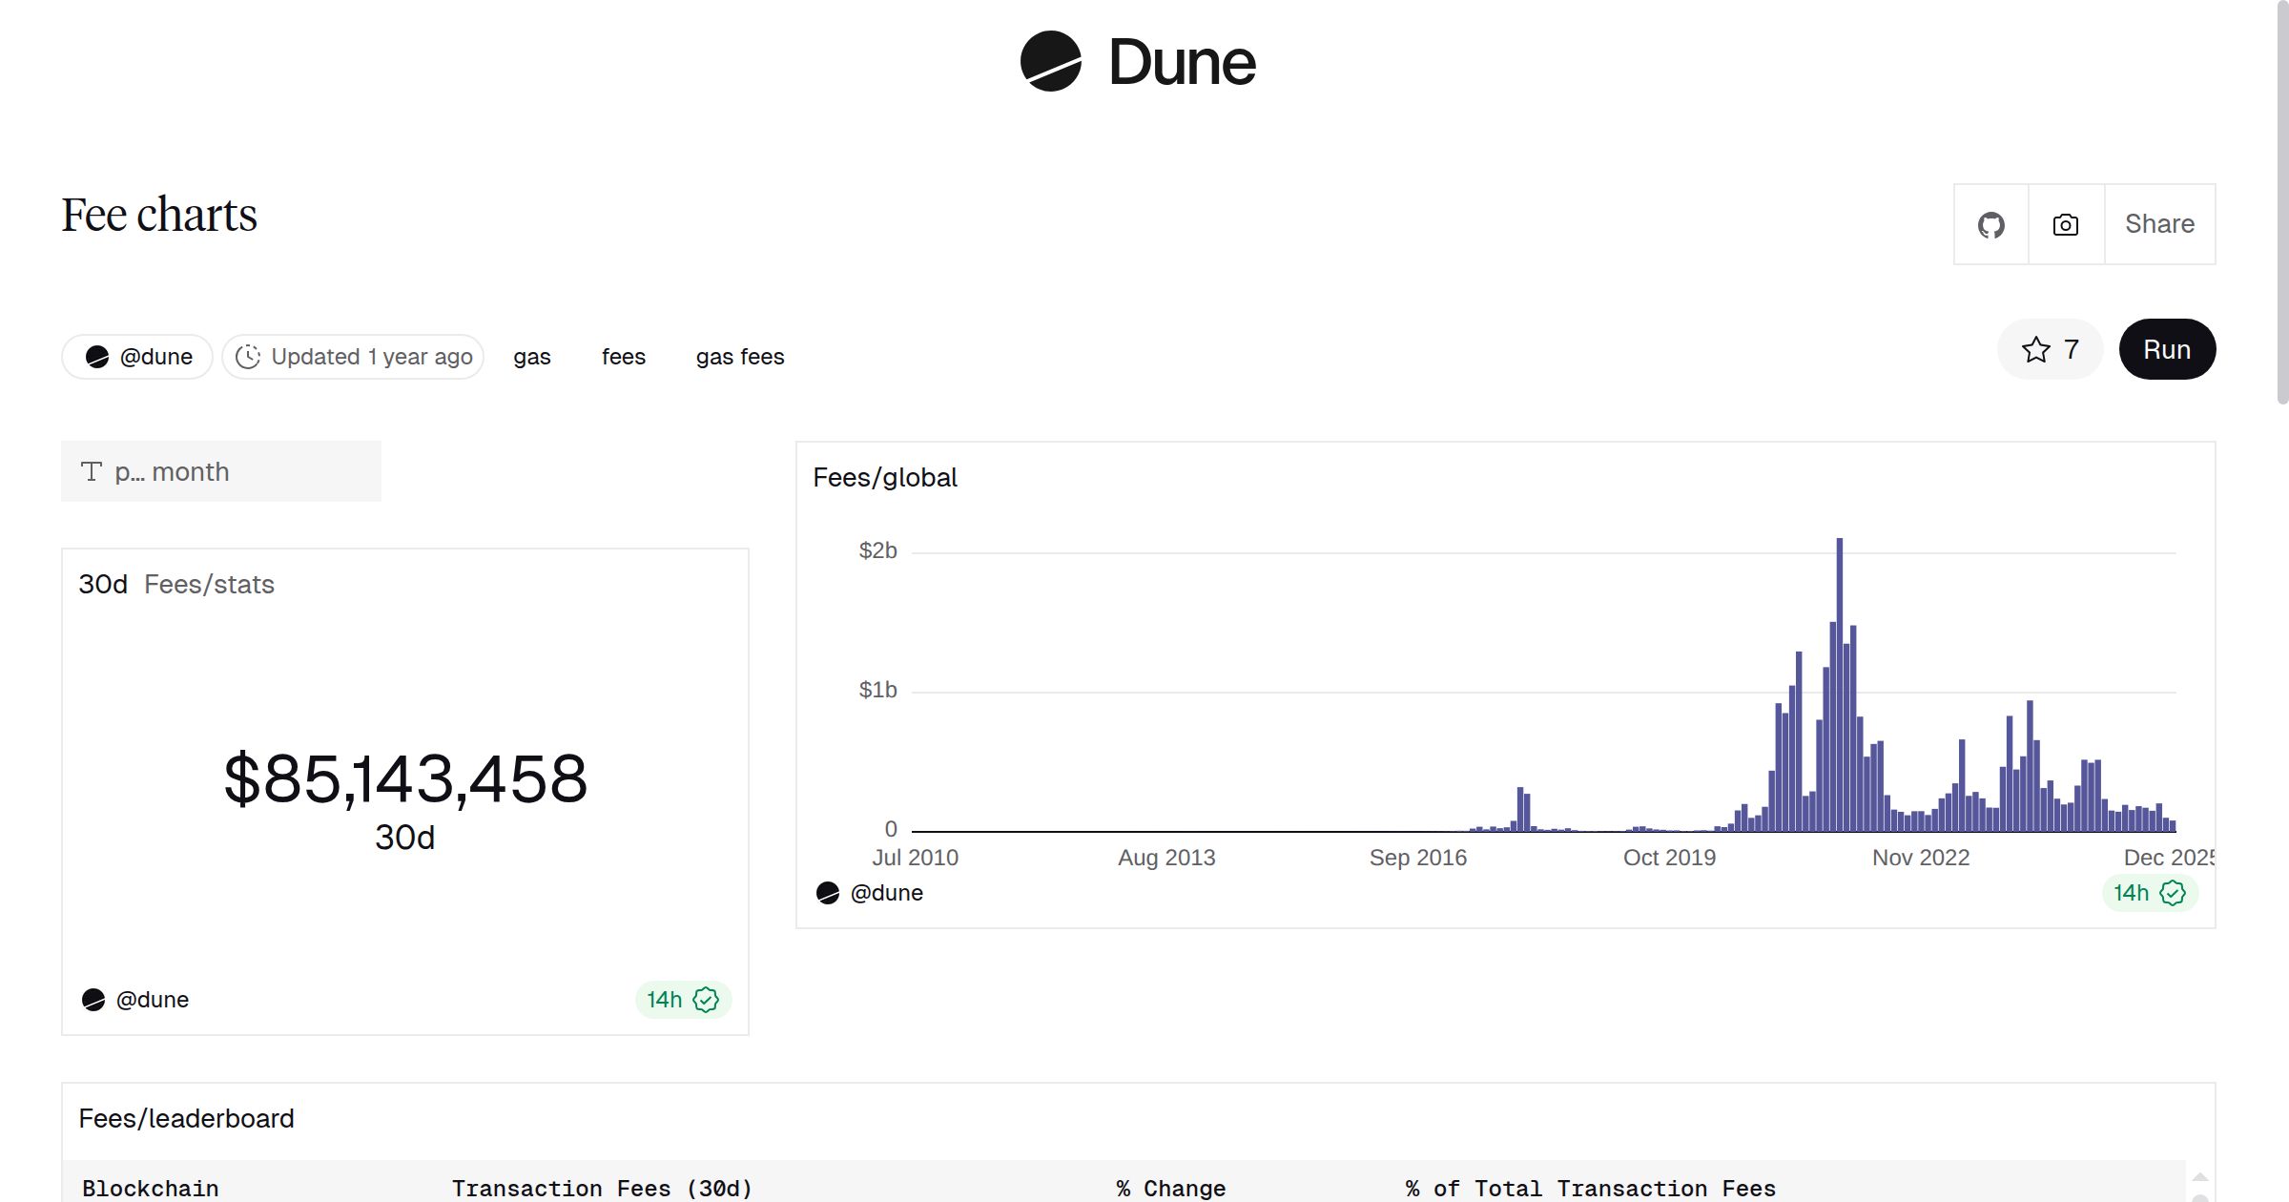Click the @dune avatar beside the author pill
This screenshot has width=2289, height=1202.
tap(95, 356)
